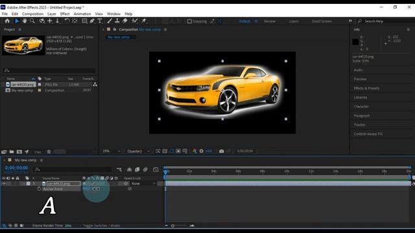Open the Edit menu
This screenshot has height=233, width=415.
point(15,14)
